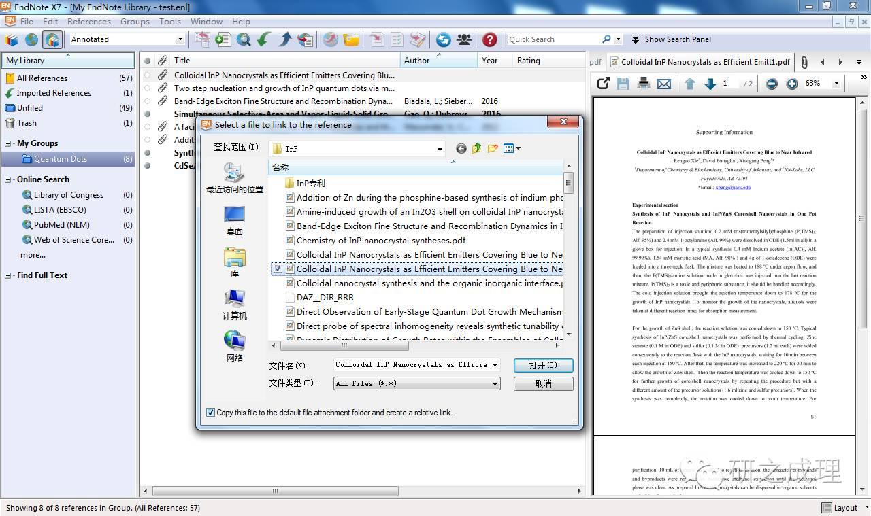
Task: Click the Print PDF printer icon
Action: coord(644,83)
